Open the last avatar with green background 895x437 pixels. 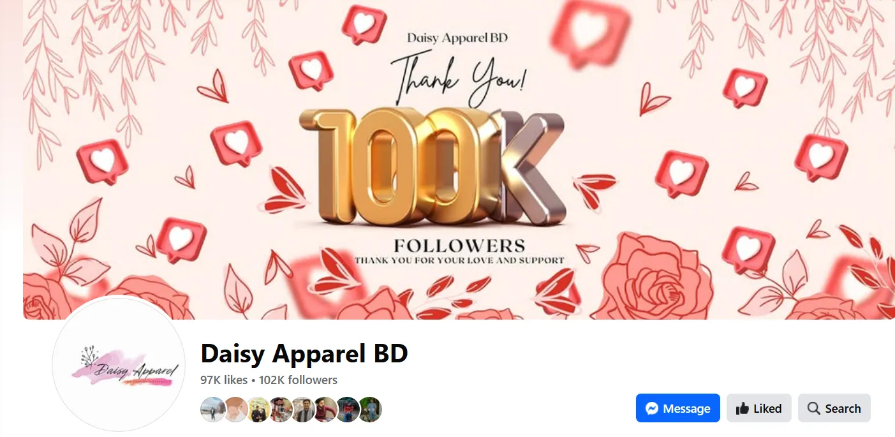(x=370, y=410)
